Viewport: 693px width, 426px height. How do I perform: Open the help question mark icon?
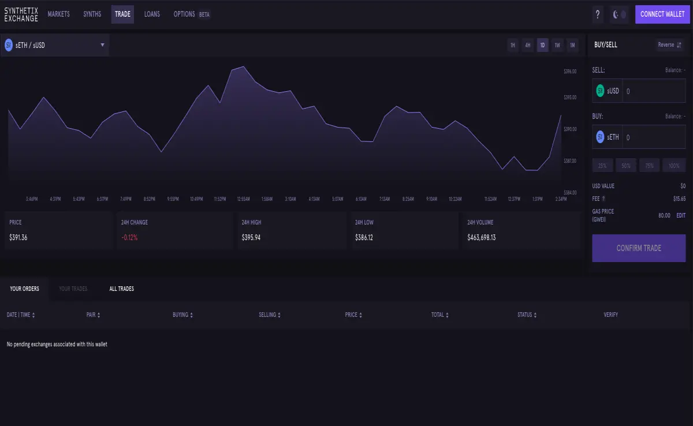pos(598,14)
